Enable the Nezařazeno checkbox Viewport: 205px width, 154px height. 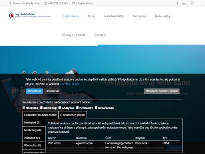coord(96,107)
